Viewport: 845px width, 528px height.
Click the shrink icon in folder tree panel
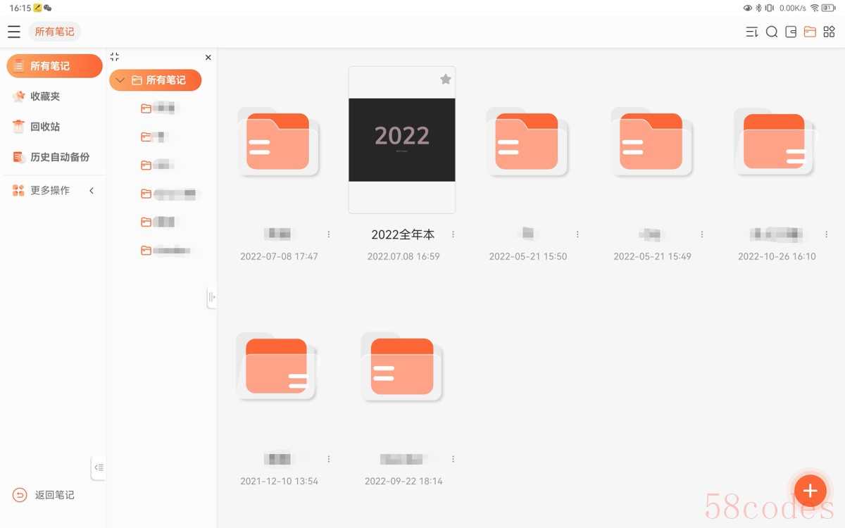(115, 57)
